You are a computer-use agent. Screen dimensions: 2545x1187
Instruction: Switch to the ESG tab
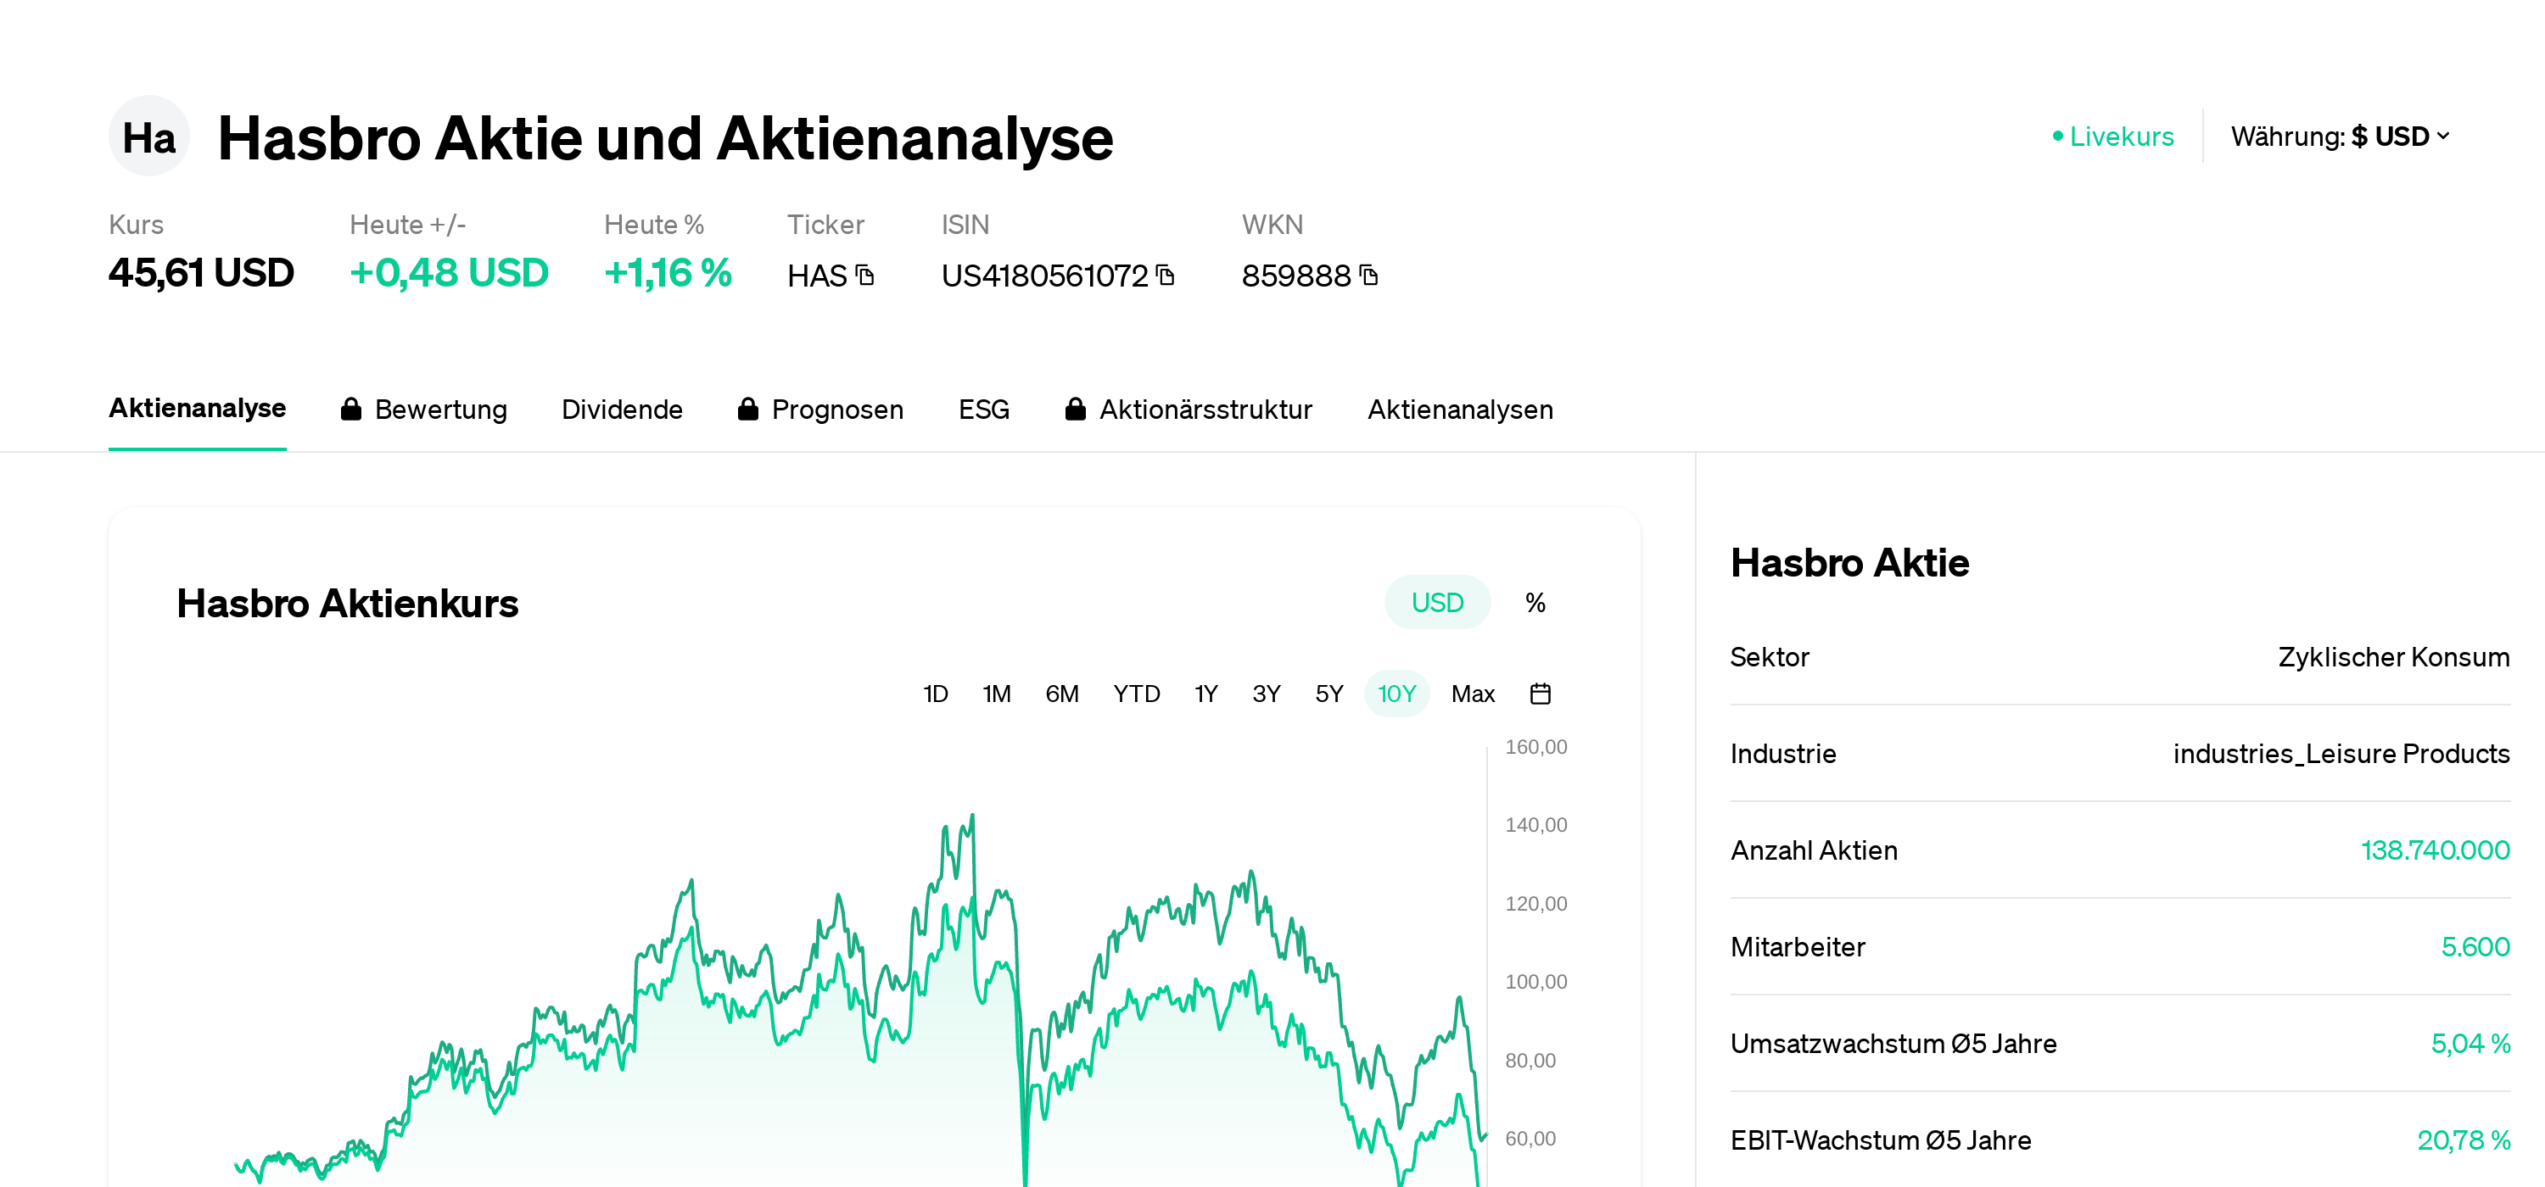(983, 409)
